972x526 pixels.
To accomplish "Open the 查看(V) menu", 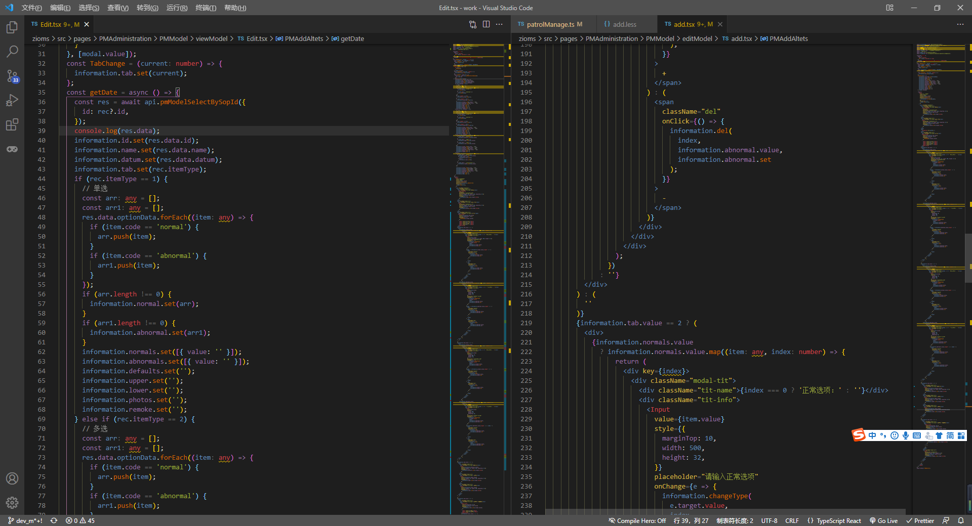I will [118, 8].
